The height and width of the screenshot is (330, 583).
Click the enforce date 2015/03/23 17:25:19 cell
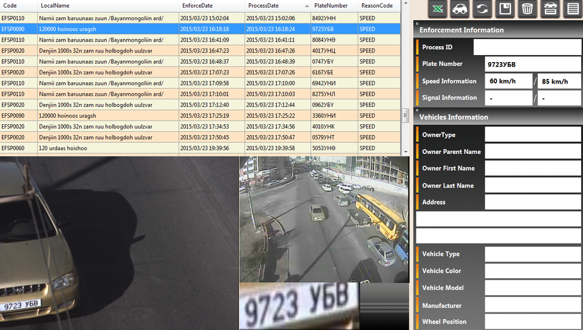[212, 115]
